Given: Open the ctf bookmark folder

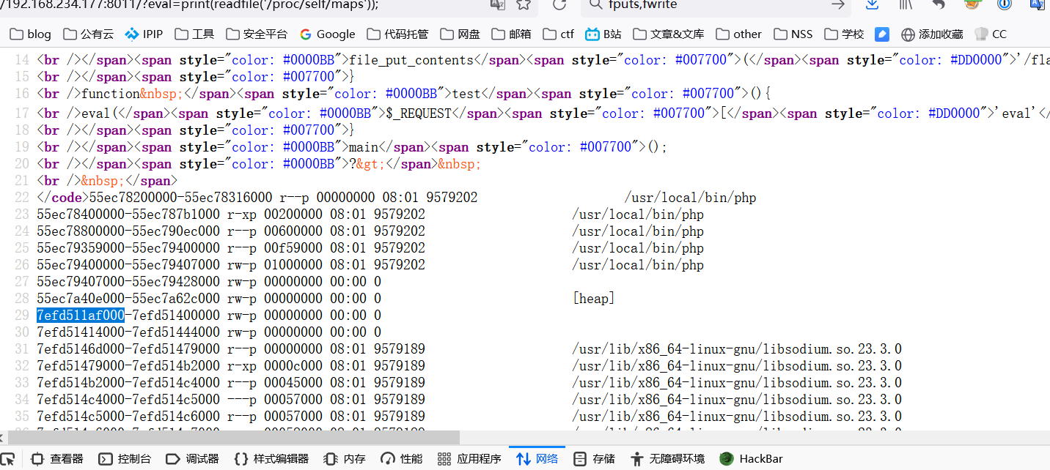Looking at the screenshot, I should [x=559, y=34].
